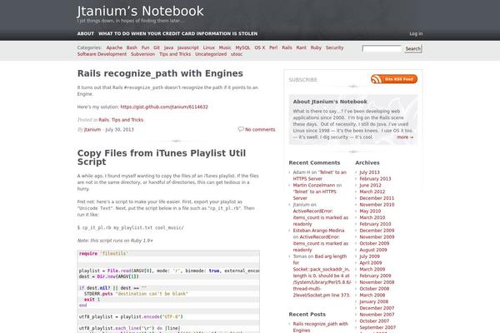
Task: Focus the search text field
Action: pos(382,48)
